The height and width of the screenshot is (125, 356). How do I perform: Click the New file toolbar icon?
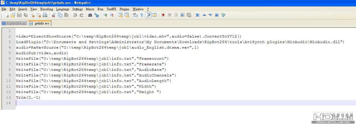(6, 15)
